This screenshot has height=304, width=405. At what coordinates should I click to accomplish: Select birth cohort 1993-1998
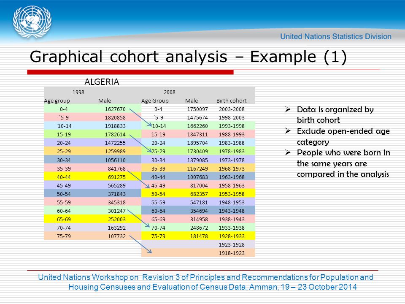click(x=232, y=126)
